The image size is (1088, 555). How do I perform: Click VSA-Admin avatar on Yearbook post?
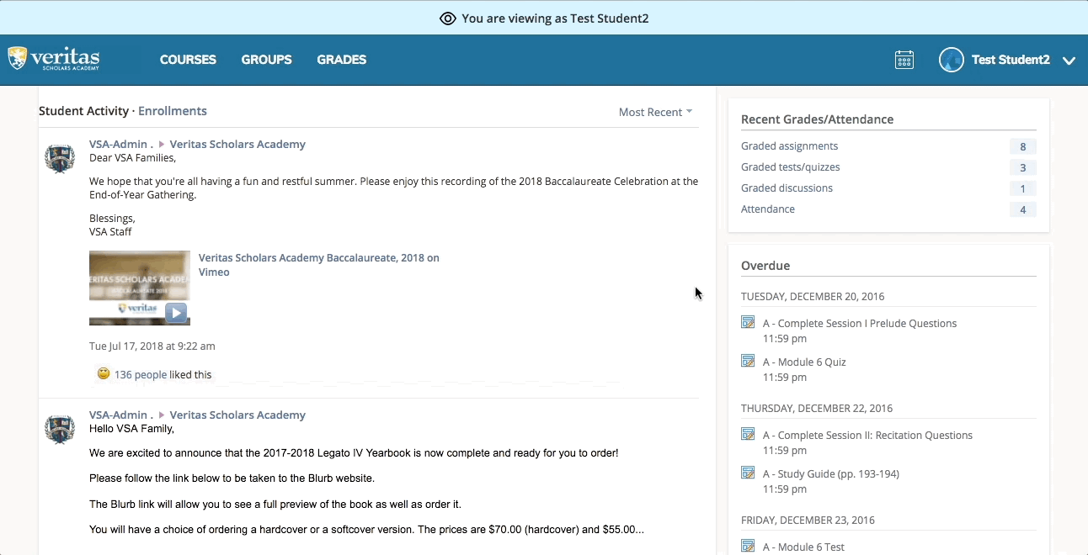coord(60,429)
